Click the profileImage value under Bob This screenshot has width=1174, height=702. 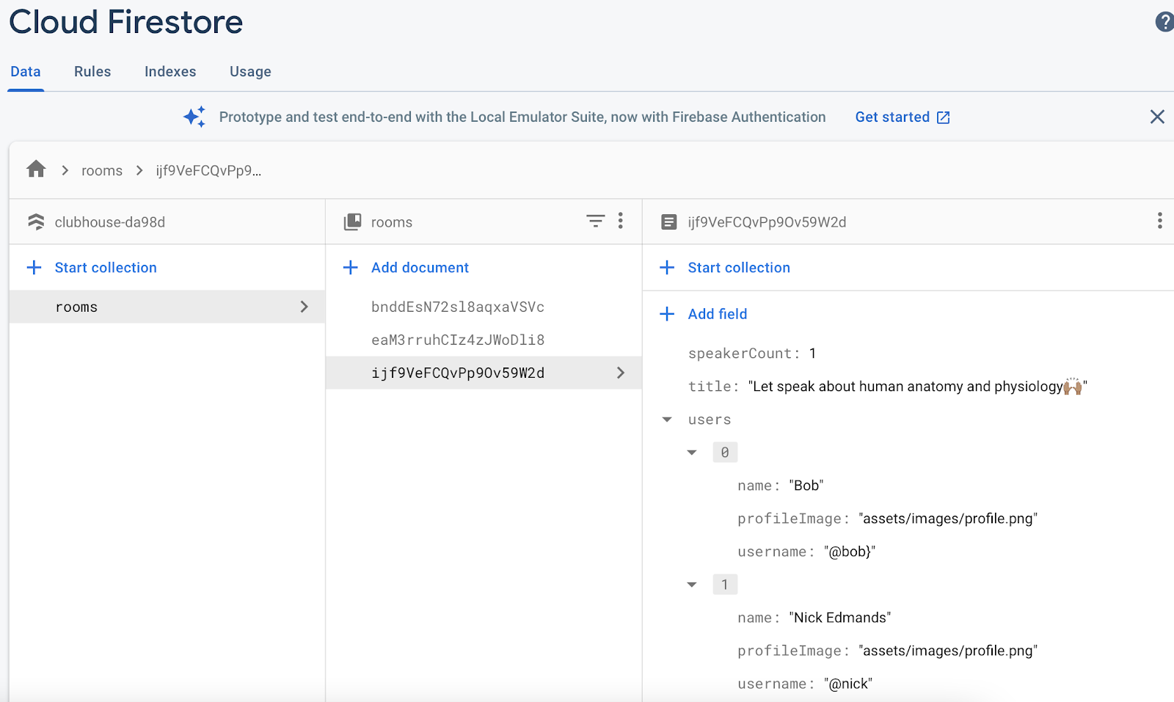948,519
